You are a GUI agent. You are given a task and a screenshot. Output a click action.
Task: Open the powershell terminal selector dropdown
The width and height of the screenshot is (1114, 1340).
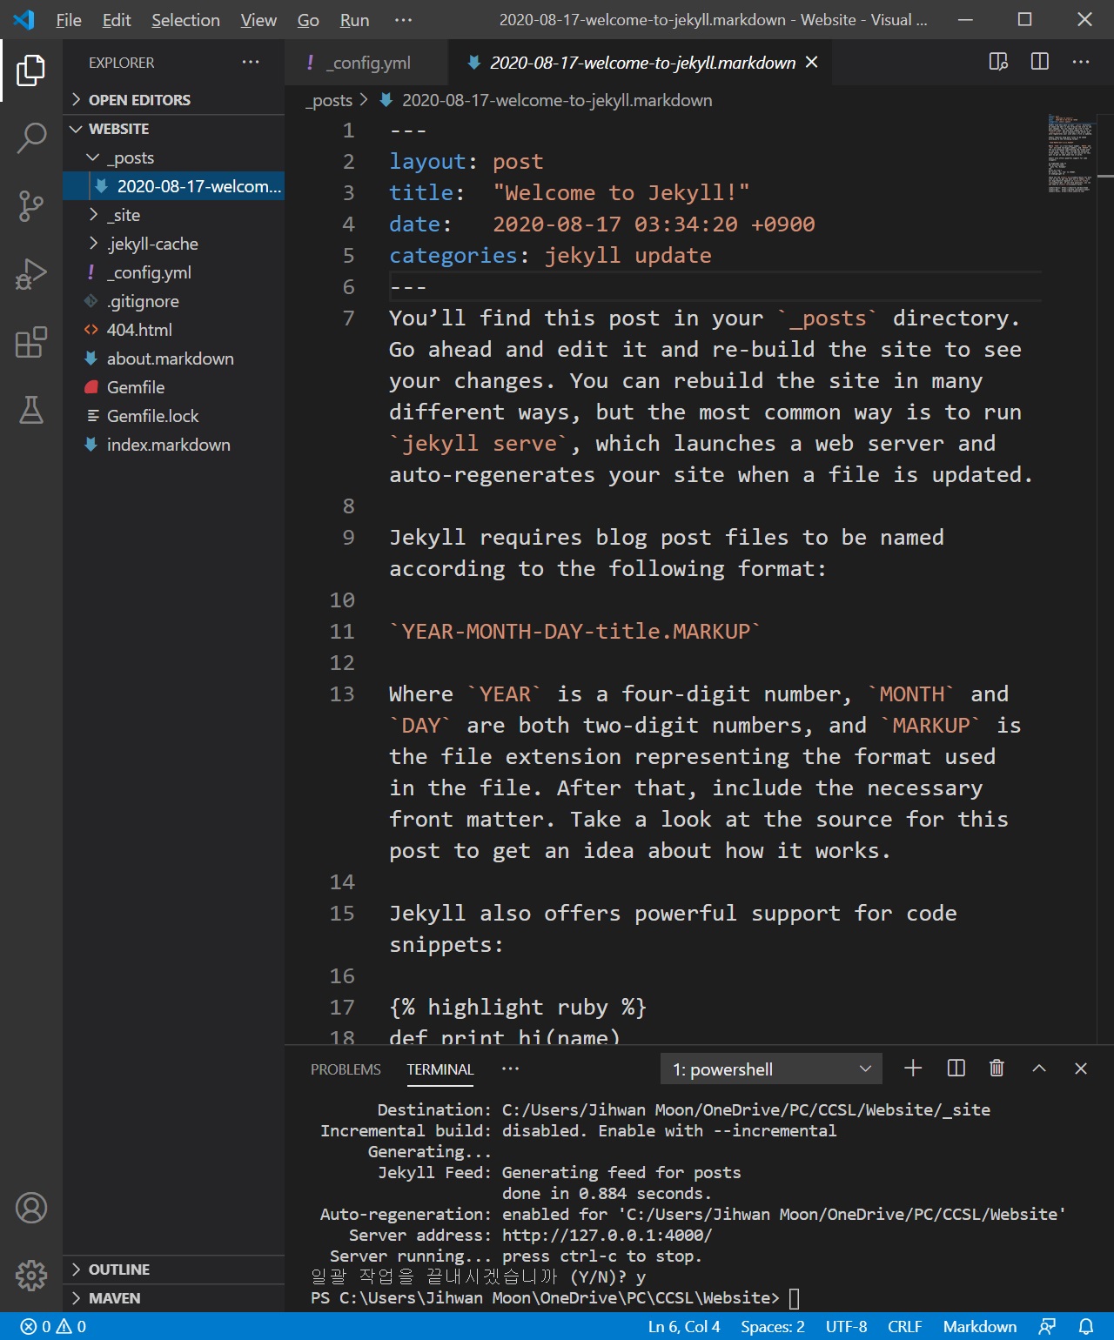tap(771, 1069)
